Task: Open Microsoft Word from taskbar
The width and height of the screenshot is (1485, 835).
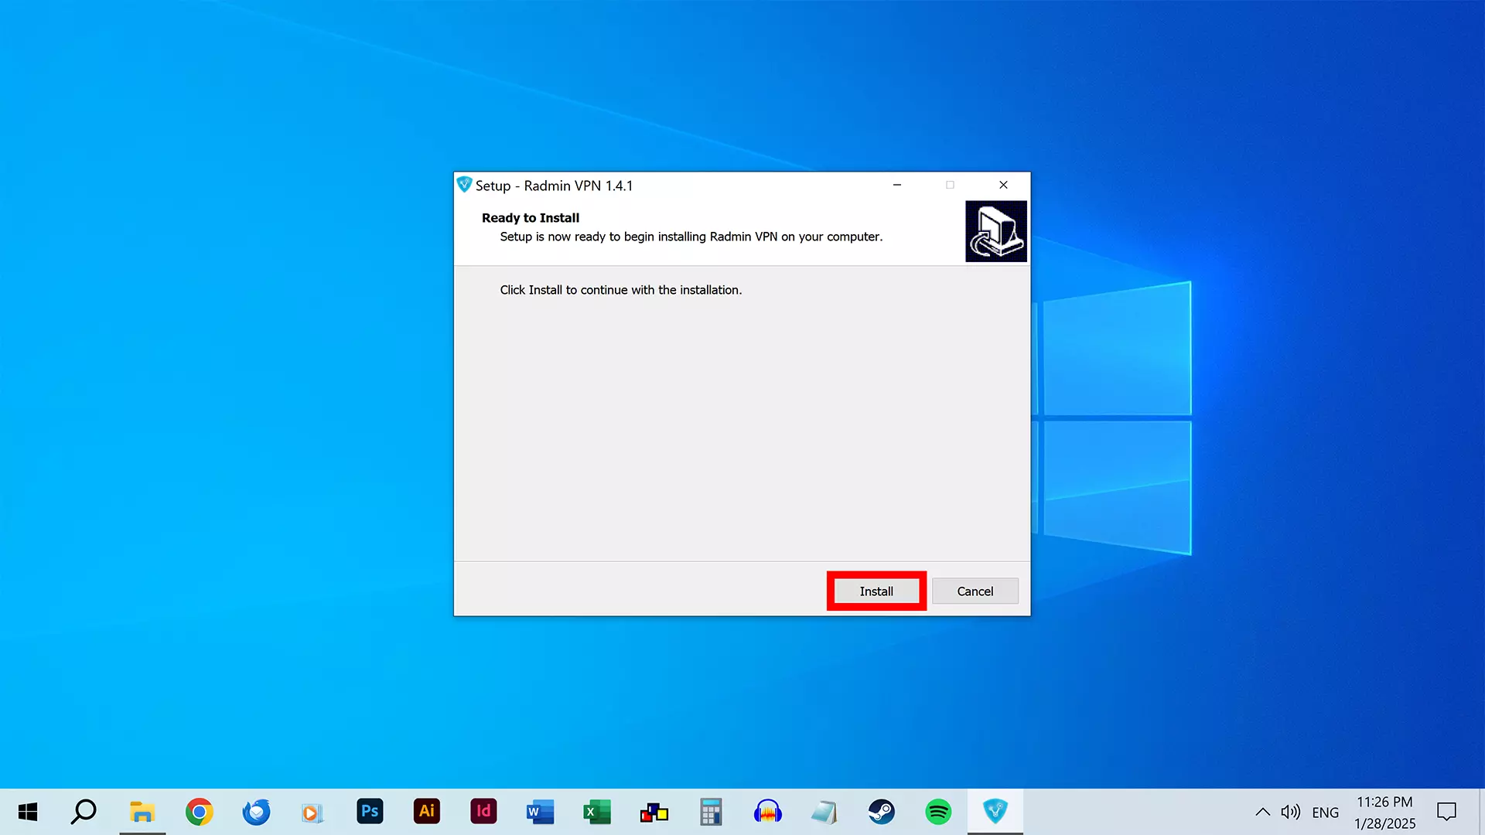Action: click(x=540, y=812)
